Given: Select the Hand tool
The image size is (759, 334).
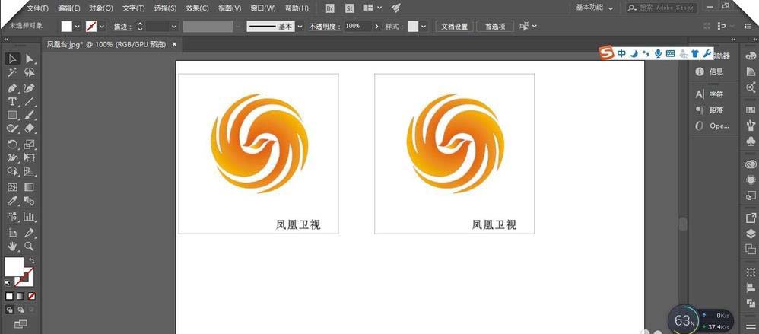Looking at the screenshot, I should (12, 247).
